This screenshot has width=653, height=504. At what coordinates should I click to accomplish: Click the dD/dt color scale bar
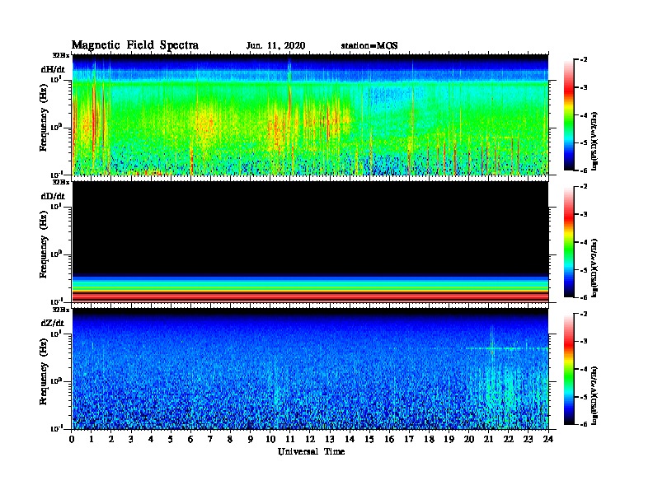tap(569, 242)
